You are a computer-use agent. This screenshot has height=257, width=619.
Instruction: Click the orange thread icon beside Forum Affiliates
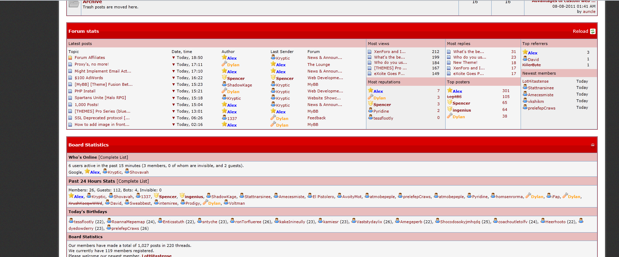[70, 58]
